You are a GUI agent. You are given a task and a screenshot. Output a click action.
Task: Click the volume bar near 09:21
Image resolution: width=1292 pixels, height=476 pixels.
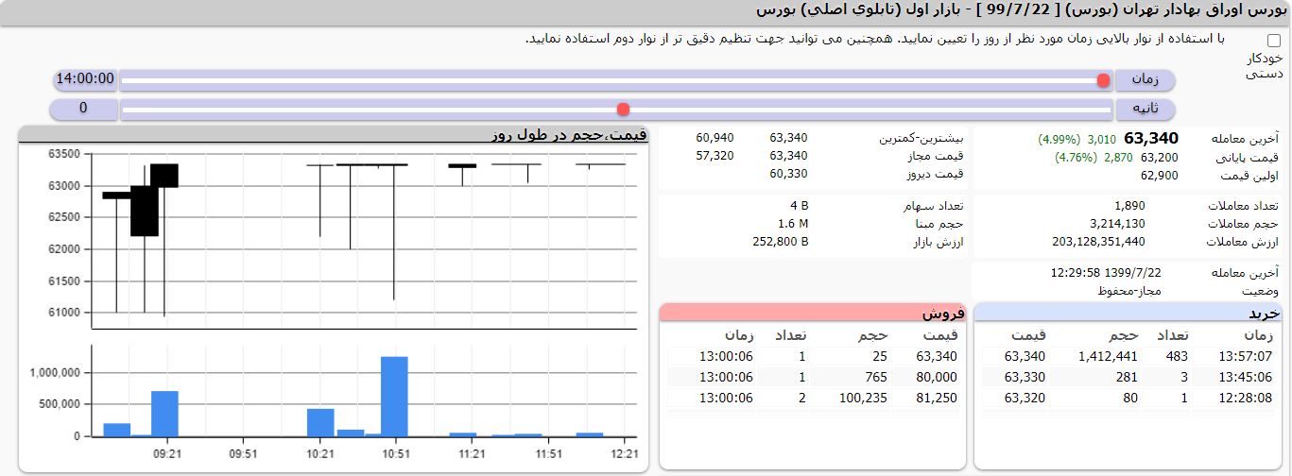click(164, 414)
